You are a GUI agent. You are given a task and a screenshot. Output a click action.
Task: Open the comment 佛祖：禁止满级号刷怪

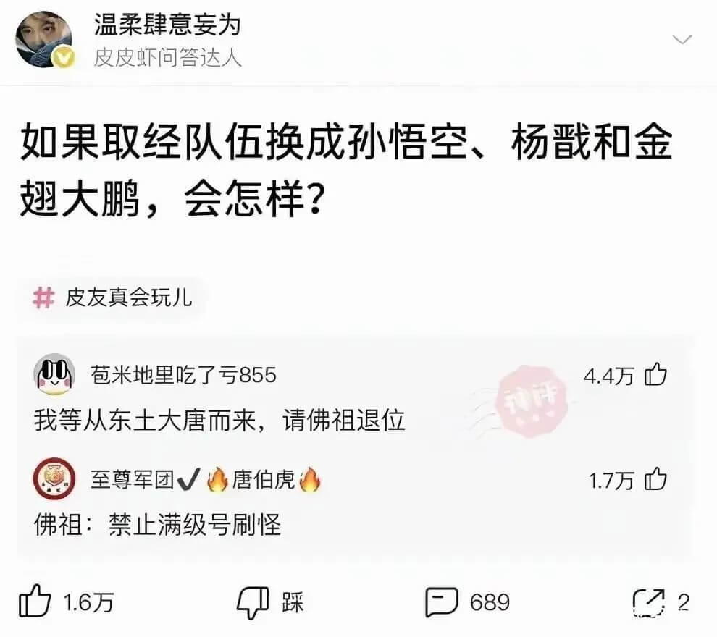[157, 524]
